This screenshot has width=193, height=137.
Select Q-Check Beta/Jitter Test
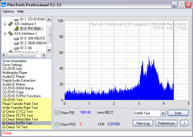click(x=26, y=119)
